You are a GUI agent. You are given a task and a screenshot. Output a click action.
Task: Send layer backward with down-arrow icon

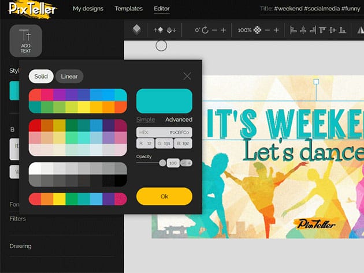171,30
